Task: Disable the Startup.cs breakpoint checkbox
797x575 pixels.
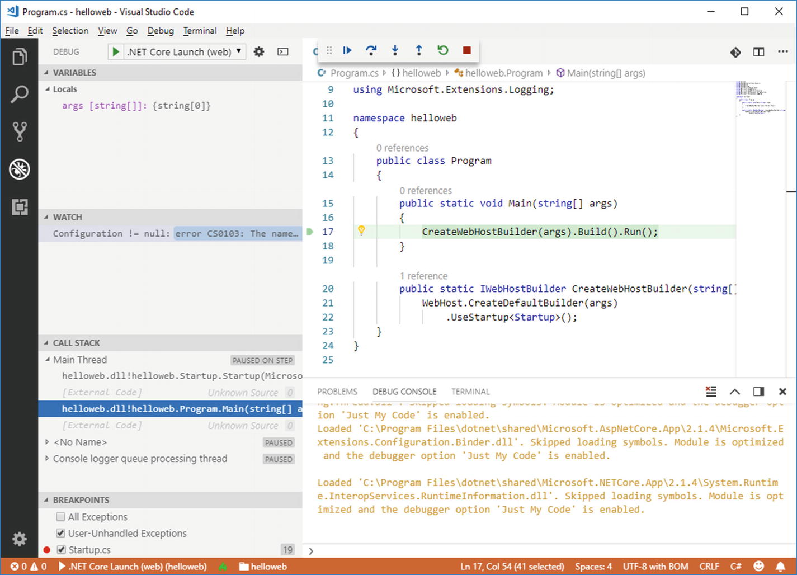Action: 62,550
